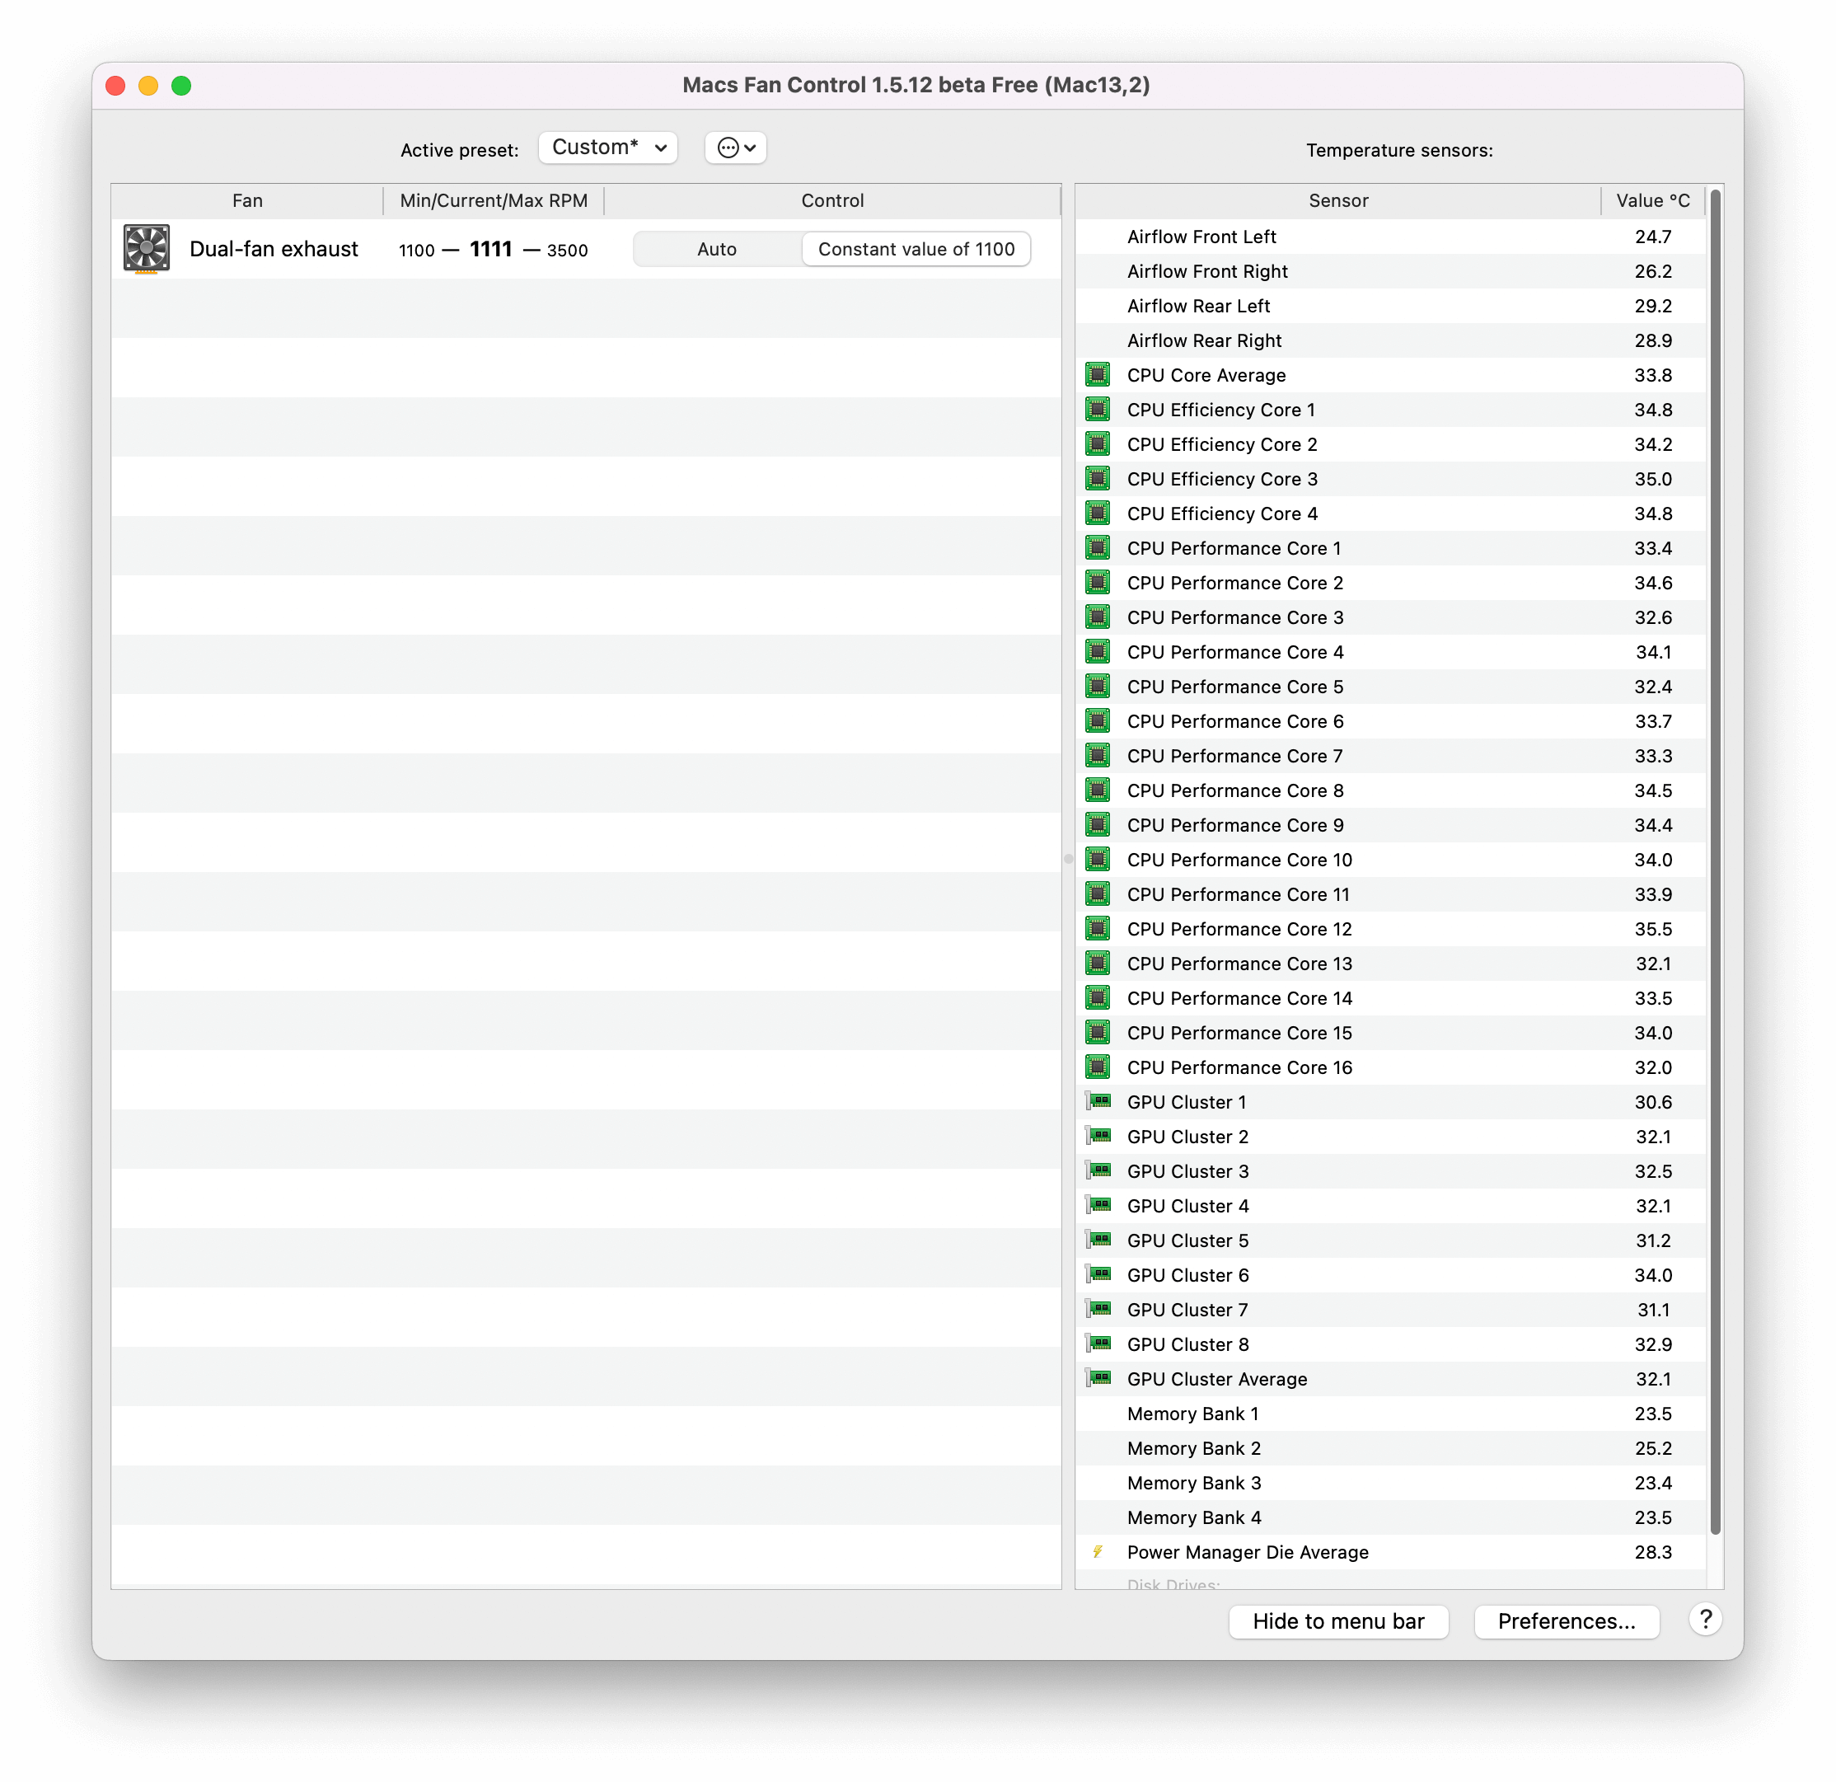Click the Fan column header

click(247, 200)
